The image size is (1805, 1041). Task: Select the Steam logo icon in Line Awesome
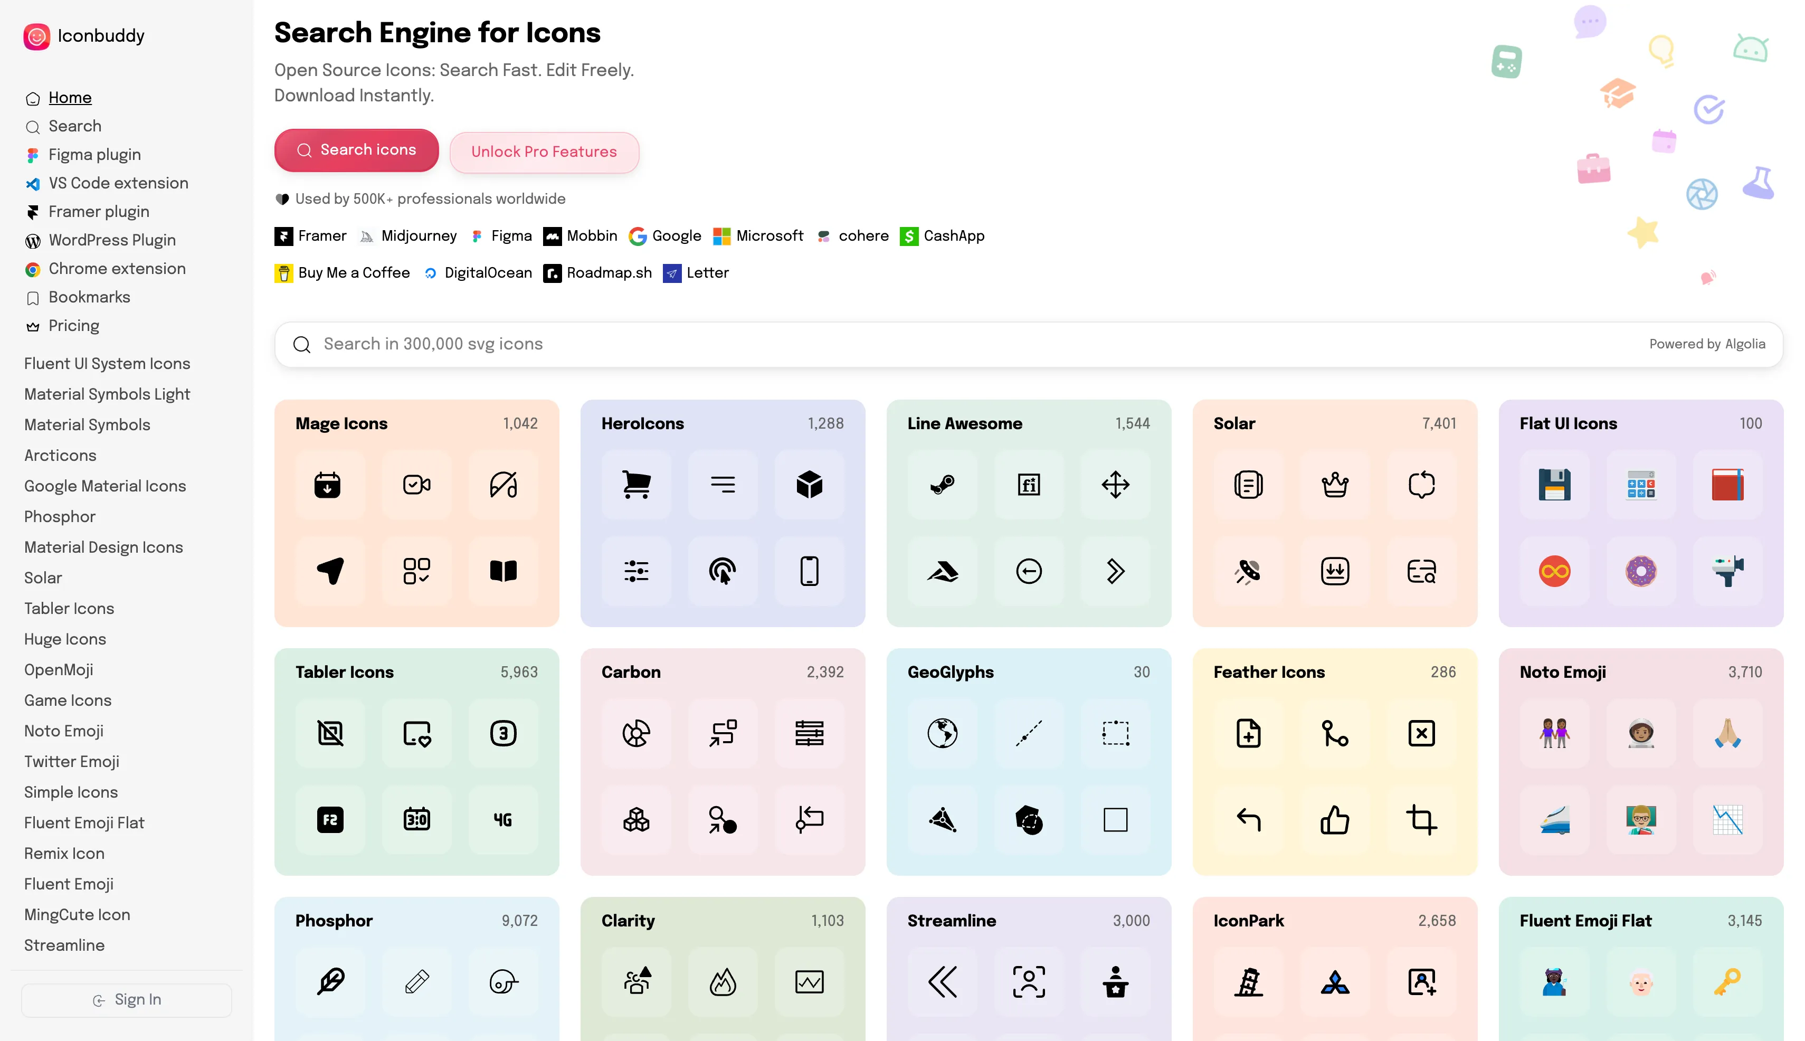[942, 485]
